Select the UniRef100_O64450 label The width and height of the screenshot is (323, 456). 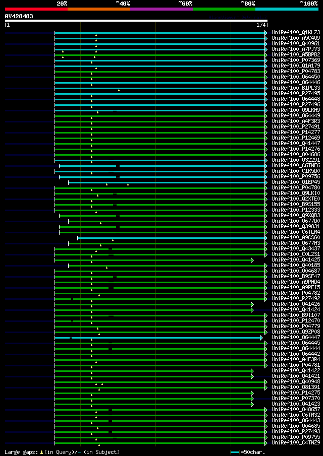[x=296, y=77]
